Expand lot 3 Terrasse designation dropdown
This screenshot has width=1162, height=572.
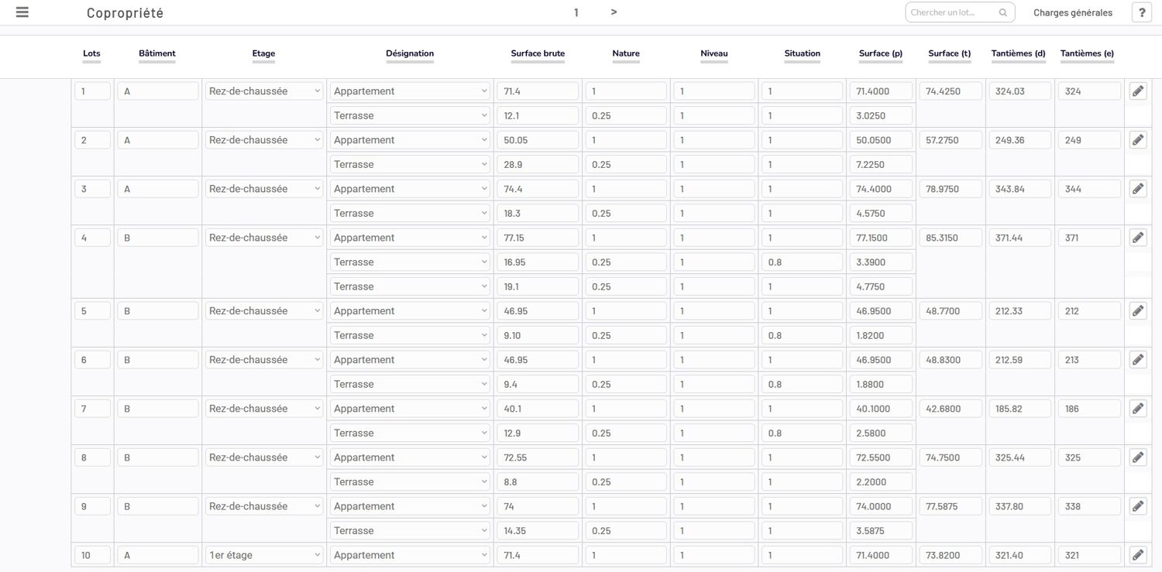pos(410,213)
